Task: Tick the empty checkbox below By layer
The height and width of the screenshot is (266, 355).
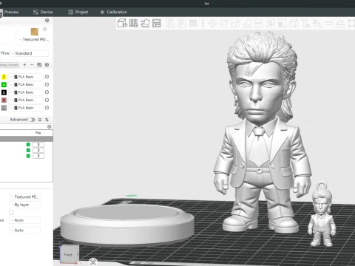Action: [12, 212]
